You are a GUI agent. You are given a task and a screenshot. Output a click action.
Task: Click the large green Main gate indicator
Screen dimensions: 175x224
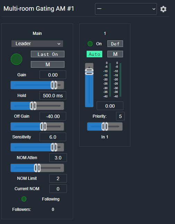[17, 59]
